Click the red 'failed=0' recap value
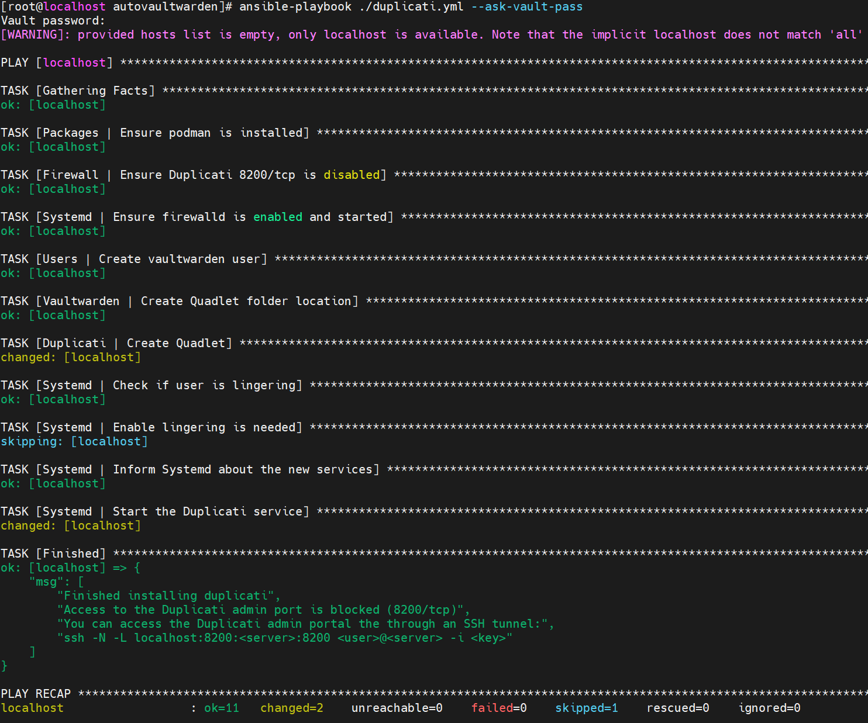868x723 pixels. pos(499,708)
